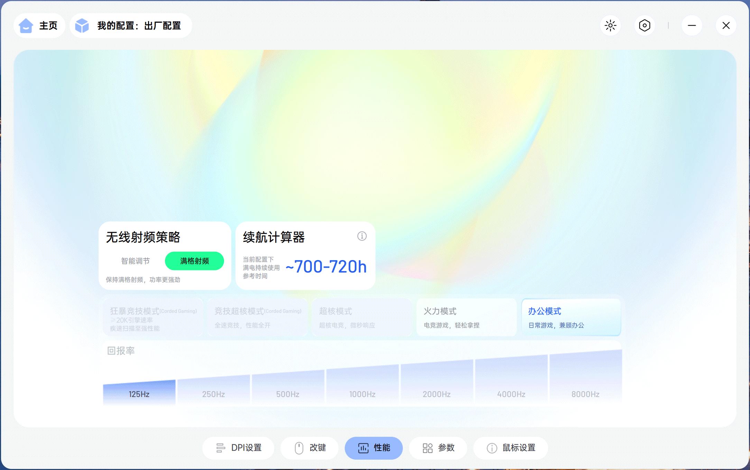Open the settings gear icon
750x470 pixels.
pyautogui.click(x=644, y=25)
